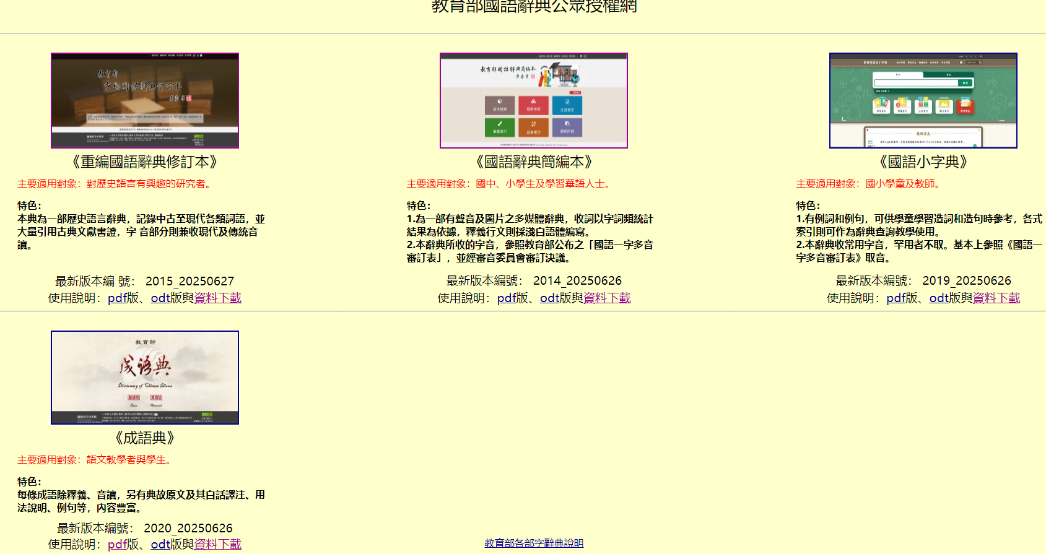This screenshot has width=1046, height=554.
Task: Open the 教育部各部字辭典說明 link
Action: 534,543
